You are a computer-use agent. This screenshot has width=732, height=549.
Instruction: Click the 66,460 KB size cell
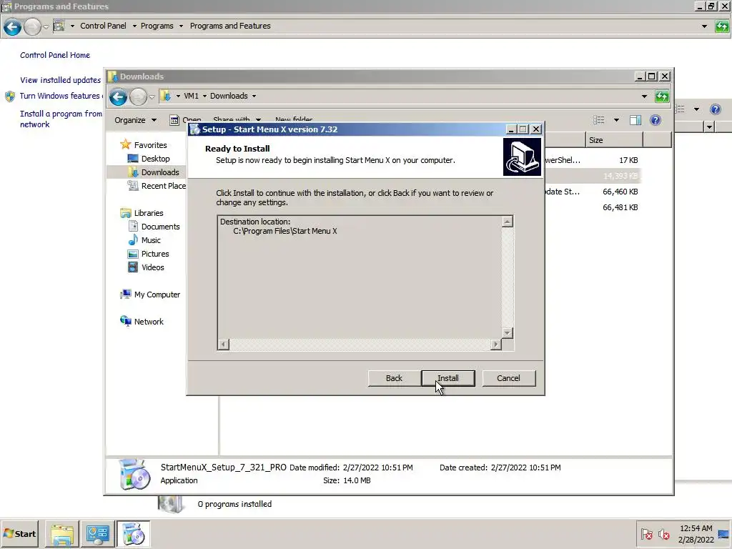620,192
